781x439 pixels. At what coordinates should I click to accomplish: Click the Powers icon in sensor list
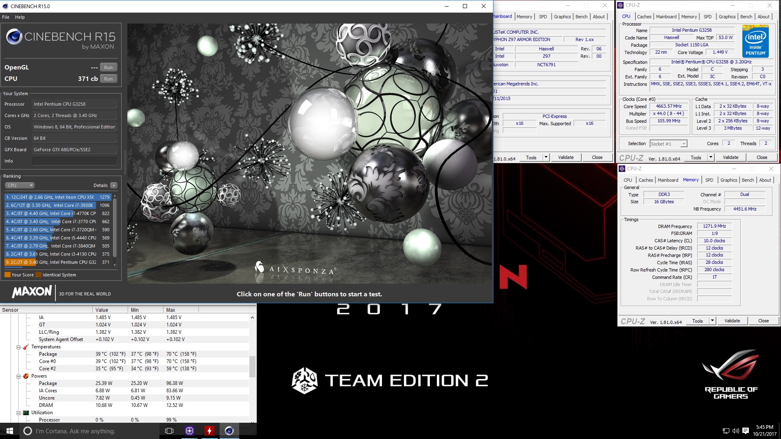click(26, 376)
